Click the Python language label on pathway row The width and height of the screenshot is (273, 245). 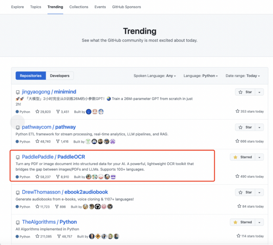[x=23, y=141]
